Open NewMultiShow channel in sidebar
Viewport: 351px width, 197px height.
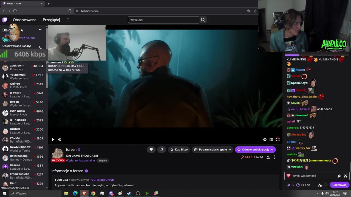pos(23,149)
